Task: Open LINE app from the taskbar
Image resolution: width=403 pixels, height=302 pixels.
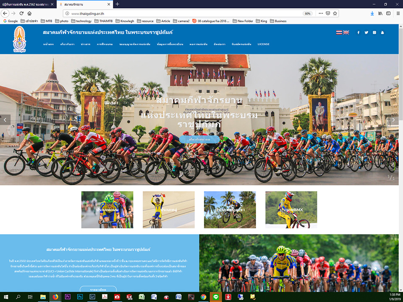Action: coord(216,297)
